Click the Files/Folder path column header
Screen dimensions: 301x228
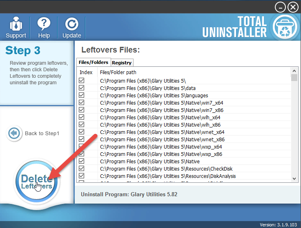(x=118, y=72)
